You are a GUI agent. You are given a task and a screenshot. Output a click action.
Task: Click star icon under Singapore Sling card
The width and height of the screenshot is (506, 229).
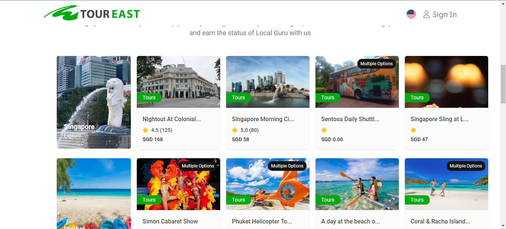click(413, 130)
